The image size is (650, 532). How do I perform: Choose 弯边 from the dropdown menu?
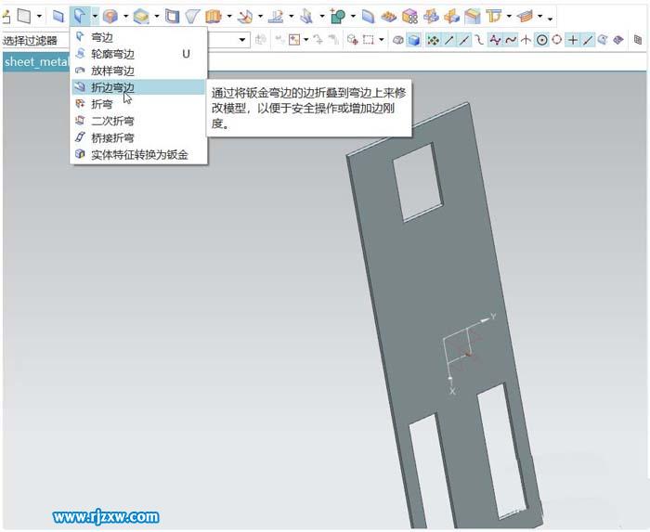point(139,37)
